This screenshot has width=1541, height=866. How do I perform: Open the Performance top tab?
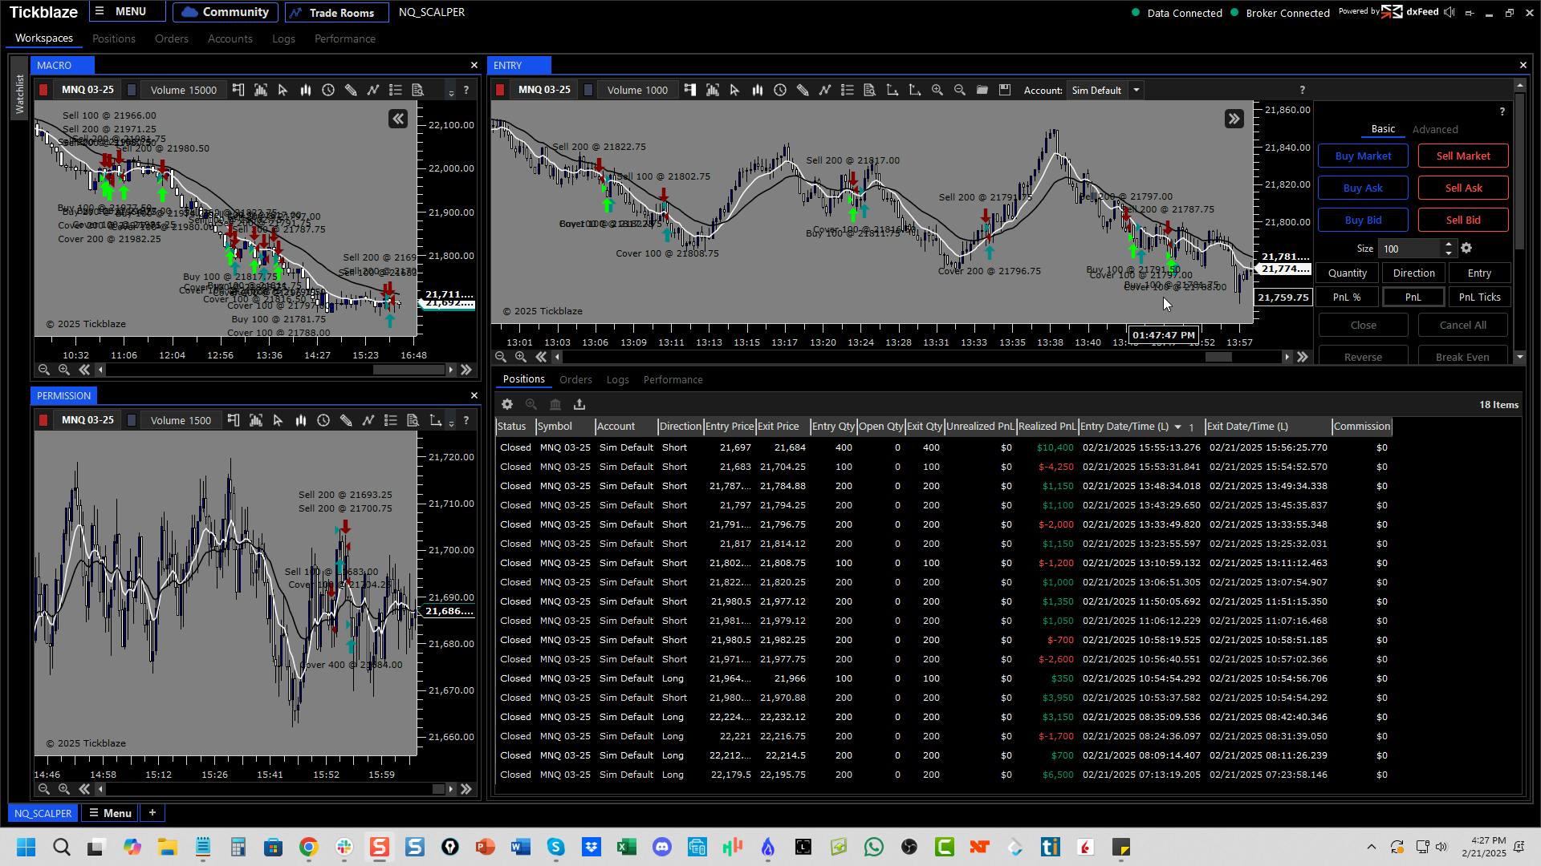point(345,38)
